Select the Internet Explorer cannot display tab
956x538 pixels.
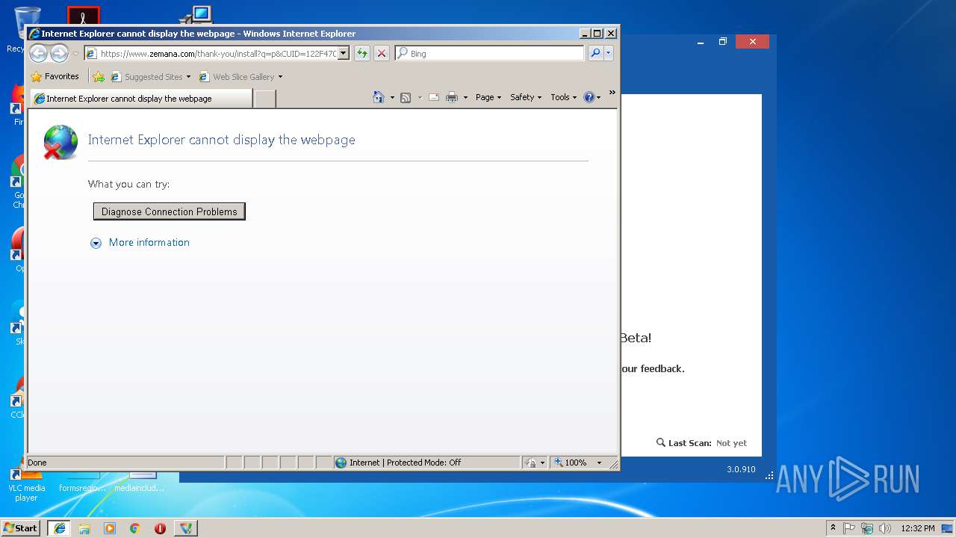tap(140, 98)
